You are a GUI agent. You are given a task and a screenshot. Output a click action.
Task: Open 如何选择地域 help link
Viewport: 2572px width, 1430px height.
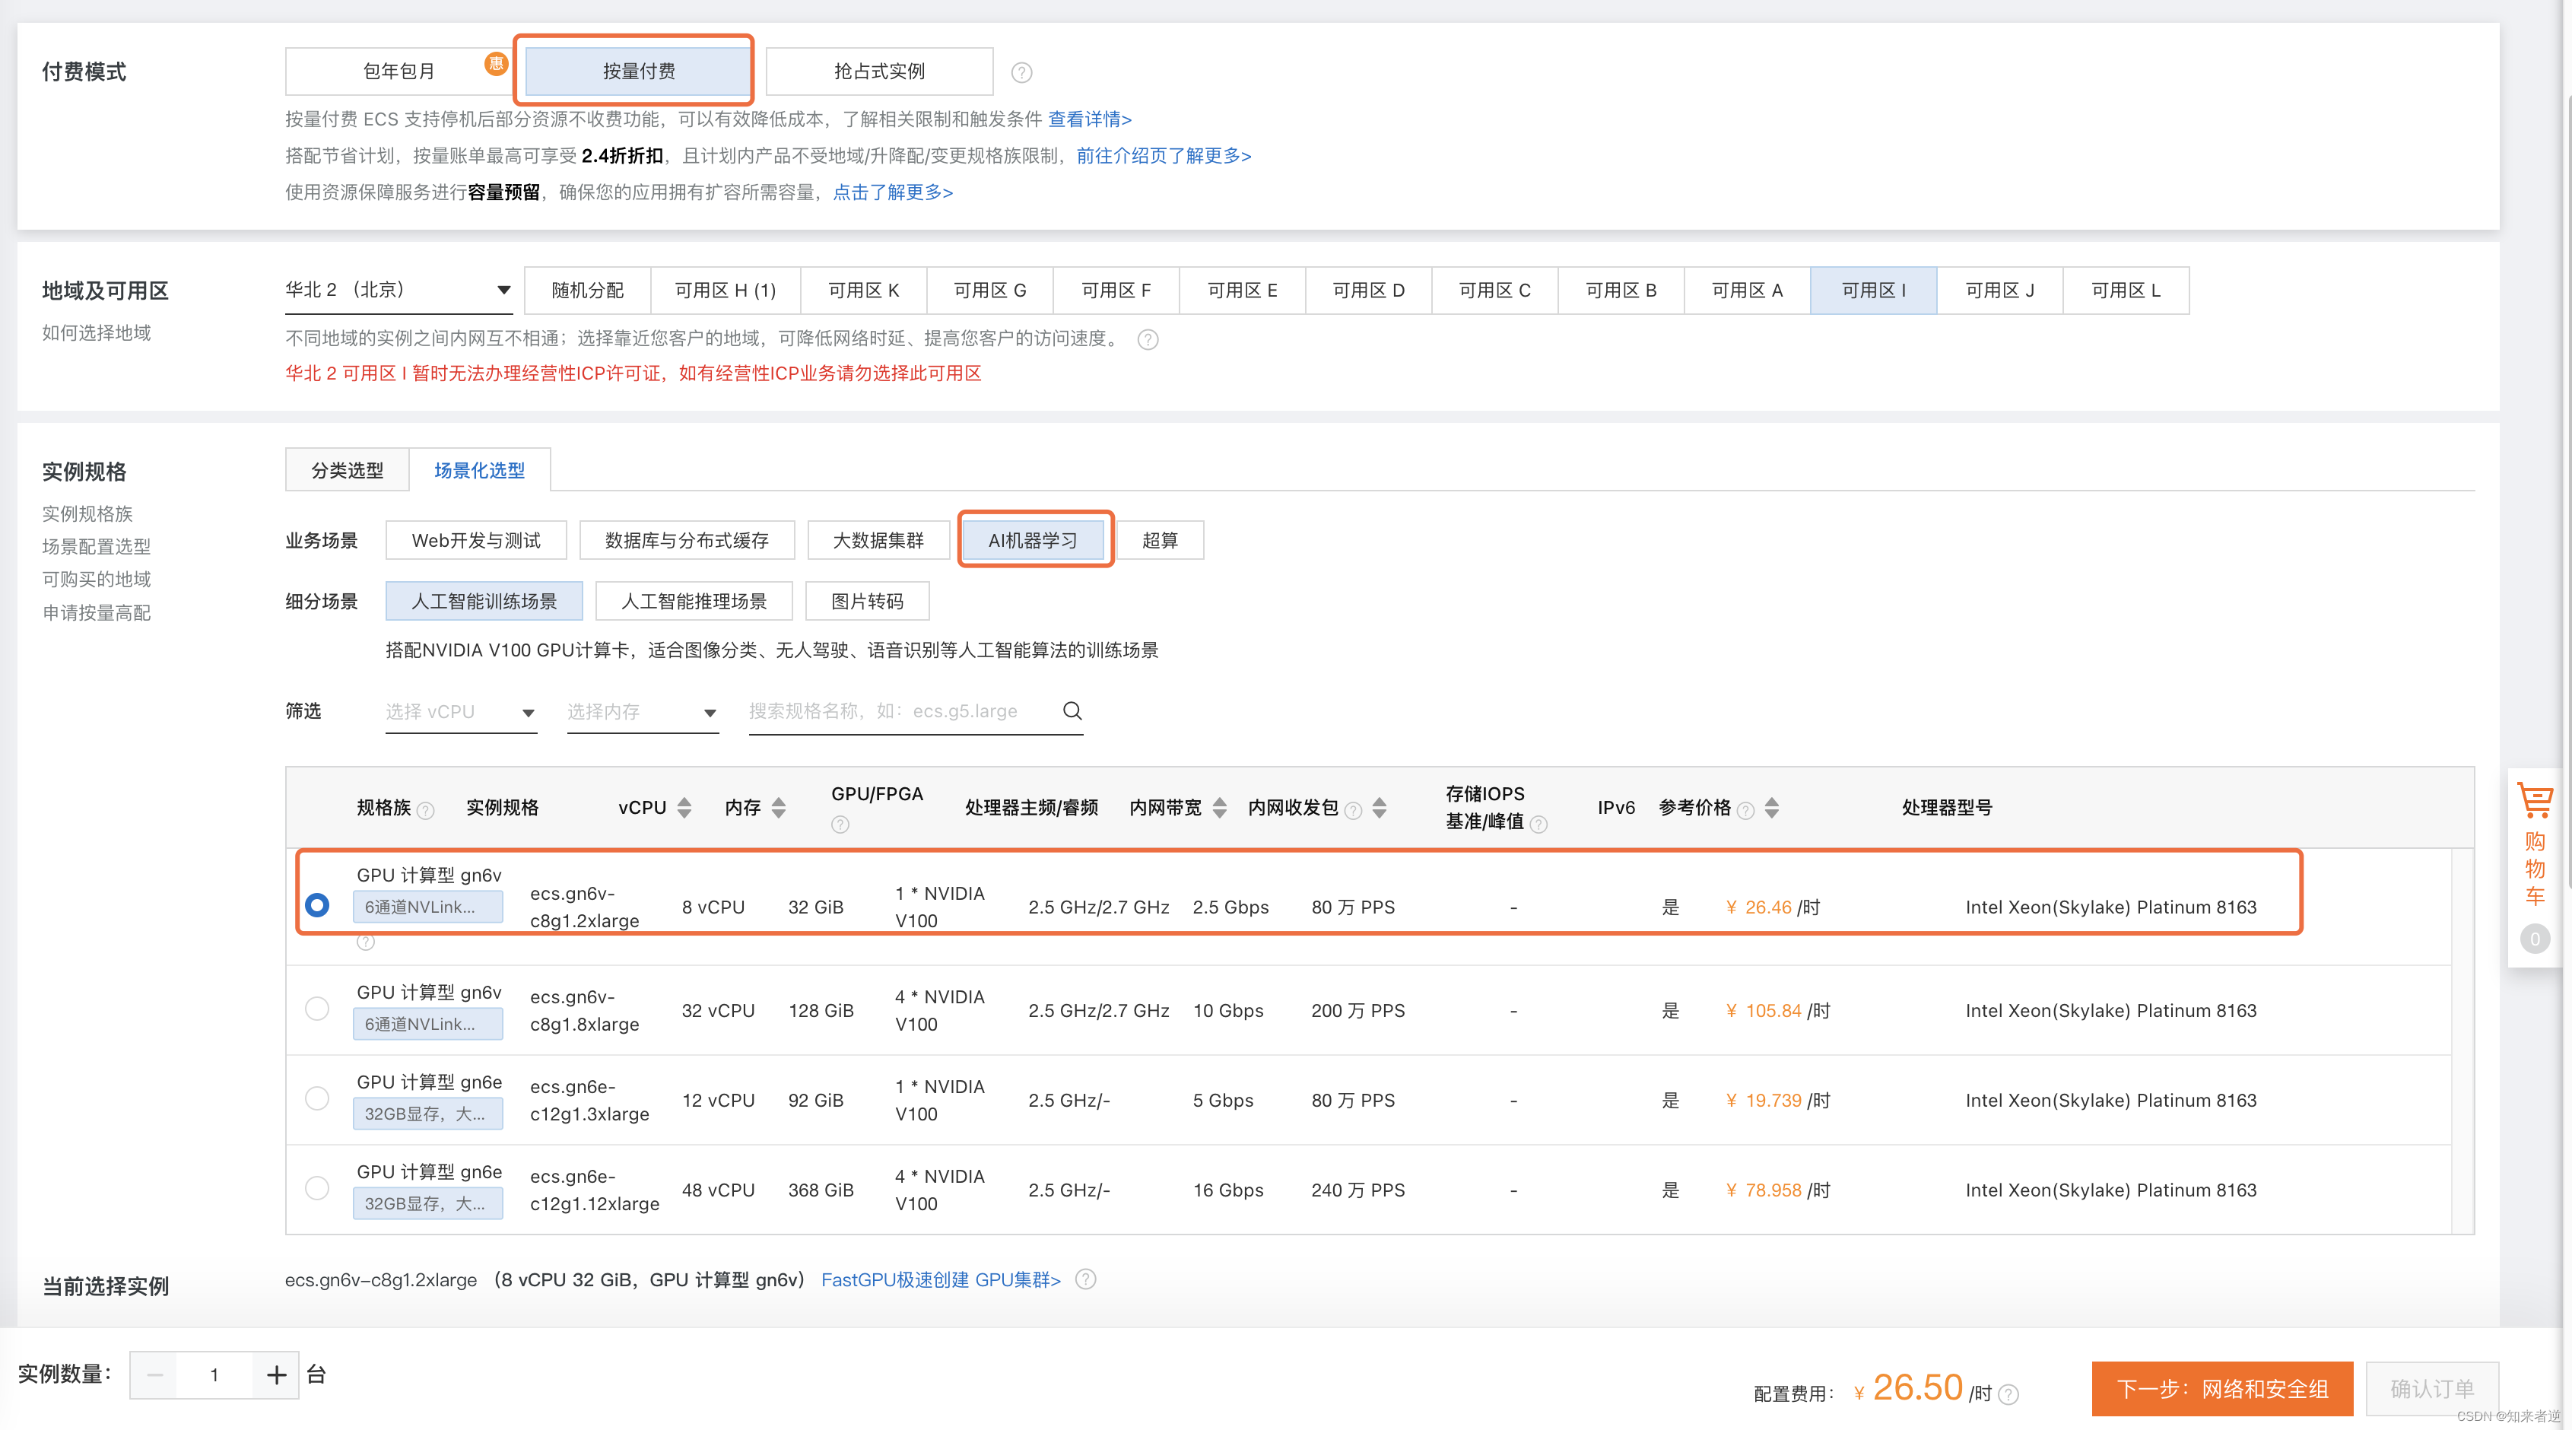point(96,332)
